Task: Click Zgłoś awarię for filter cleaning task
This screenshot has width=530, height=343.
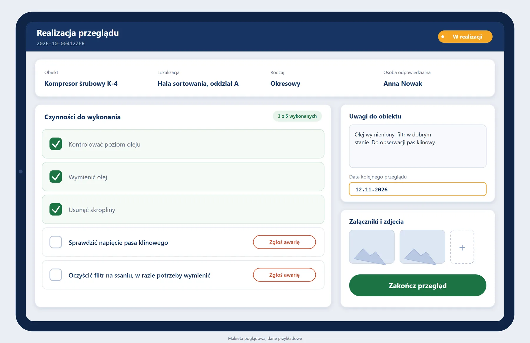Action: pyautogui.click(x=284, y=275)
